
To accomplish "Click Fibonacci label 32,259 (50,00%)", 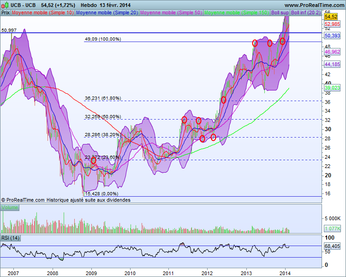I will click(103, 117).
